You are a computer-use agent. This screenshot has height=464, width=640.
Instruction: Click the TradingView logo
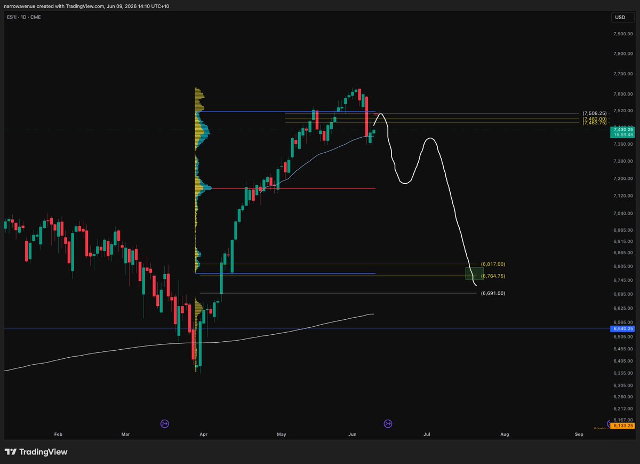(36, 452)
